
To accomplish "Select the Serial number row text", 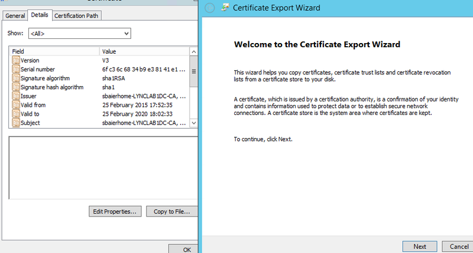I will [38, 69].
